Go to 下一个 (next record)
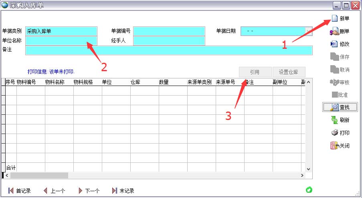362x198 pixels. (x=88, y=191)
